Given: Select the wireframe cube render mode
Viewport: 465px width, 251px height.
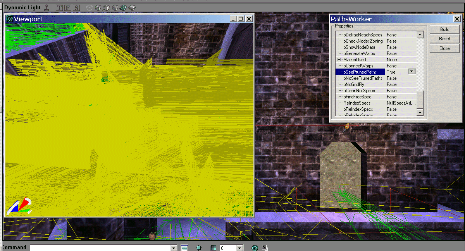Looking at the screenshot, I should coord(89,7).
